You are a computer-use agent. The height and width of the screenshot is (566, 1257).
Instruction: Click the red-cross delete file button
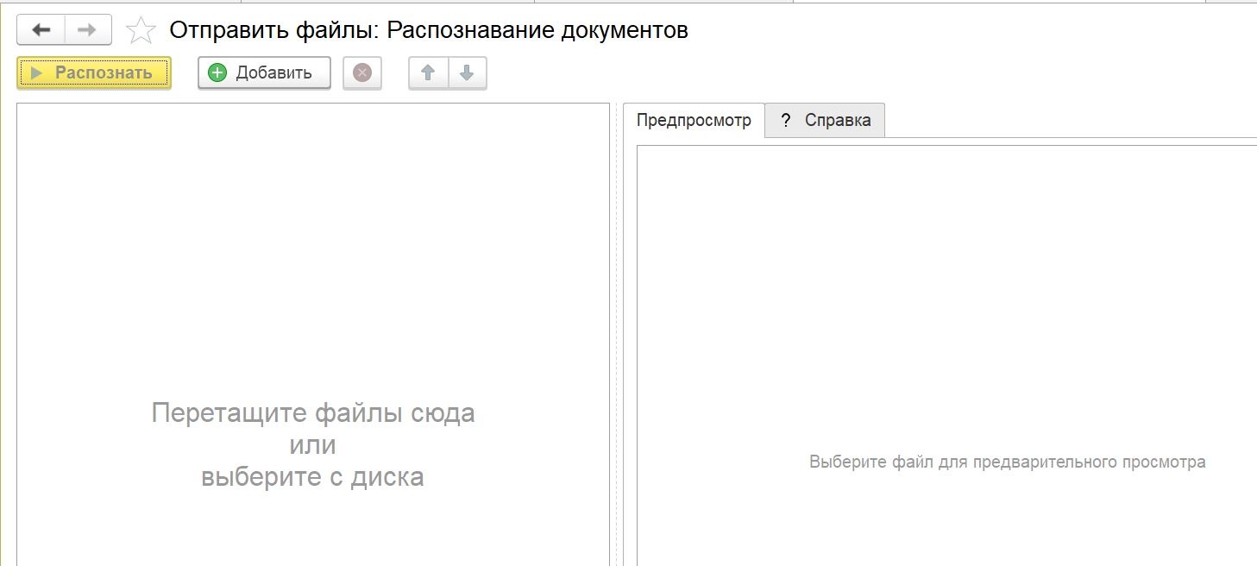(x=362, y=73)
